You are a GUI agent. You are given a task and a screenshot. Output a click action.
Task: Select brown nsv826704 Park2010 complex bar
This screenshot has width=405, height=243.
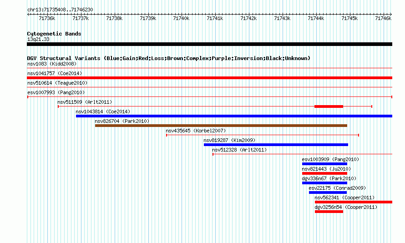[221, 126]
